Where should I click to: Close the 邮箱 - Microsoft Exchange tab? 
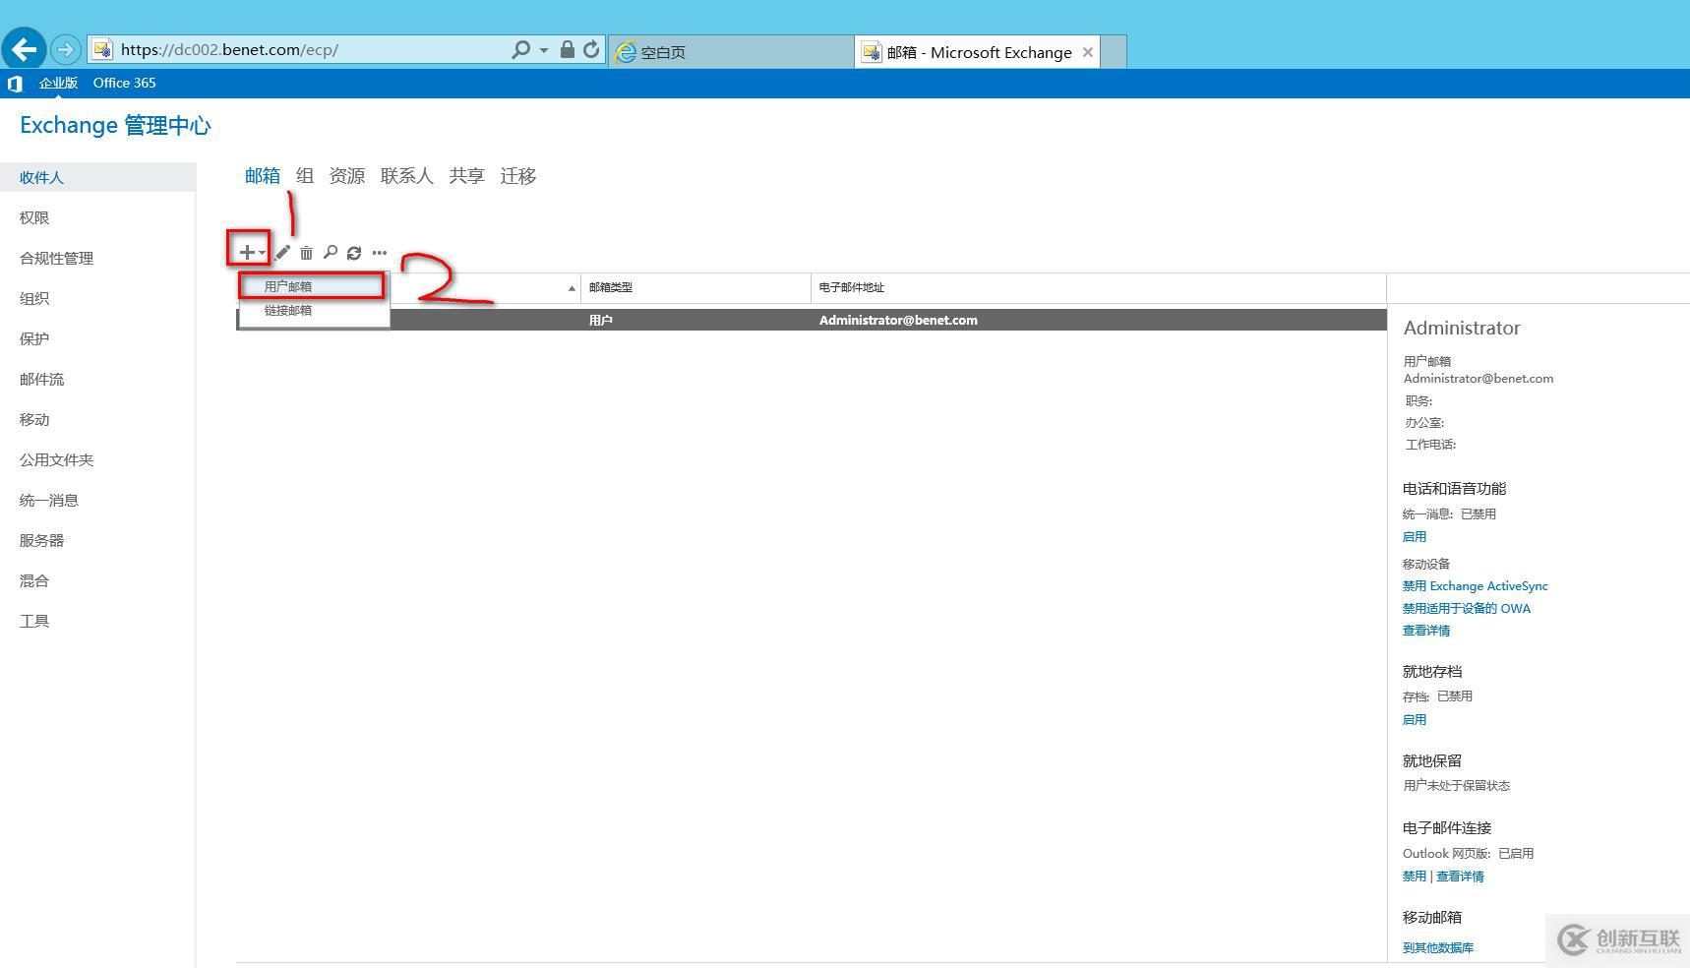pos(1088,52)
